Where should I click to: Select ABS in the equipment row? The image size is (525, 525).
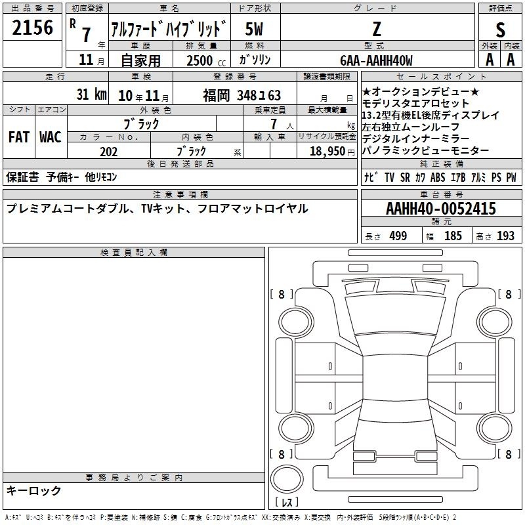tap(438, 177)
